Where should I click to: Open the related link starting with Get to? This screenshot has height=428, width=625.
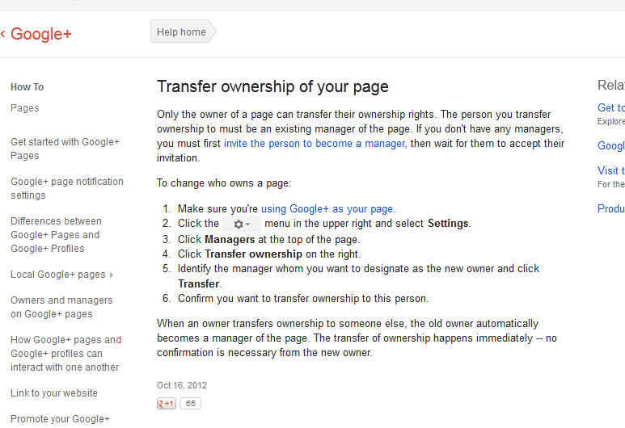pos(610,107)
